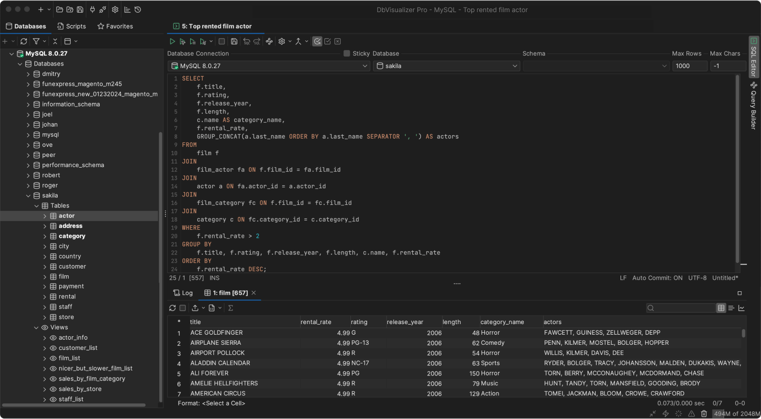Viewport: 761px width, 419px height.
Task: Click the actors column header
Action: [x=642, y=322]
